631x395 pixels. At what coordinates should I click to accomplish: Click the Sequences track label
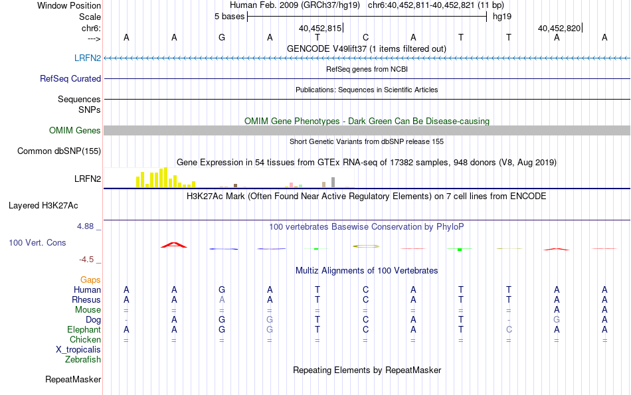(x=79, y=99)
